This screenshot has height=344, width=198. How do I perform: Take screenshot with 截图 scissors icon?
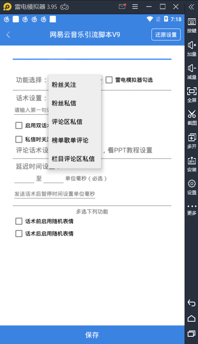click(191, 118)
